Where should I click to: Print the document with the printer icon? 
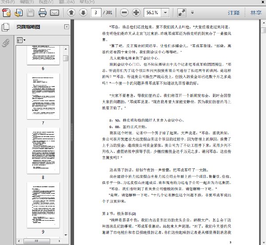point(43,13)
